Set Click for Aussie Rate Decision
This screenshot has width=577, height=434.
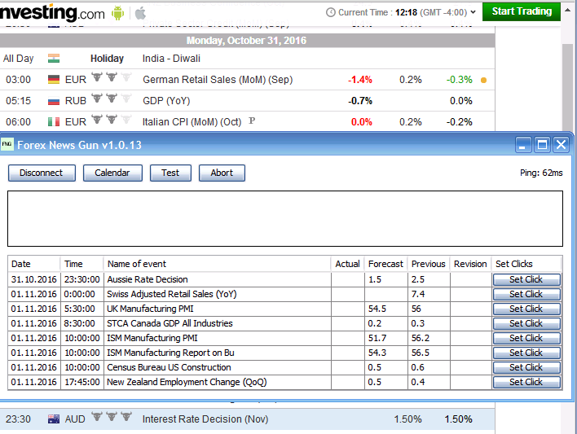click(526, 279)
